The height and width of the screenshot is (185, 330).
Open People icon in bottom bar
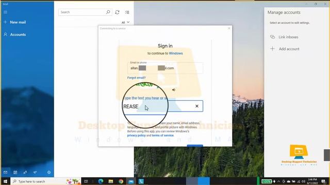coord(25,172)
